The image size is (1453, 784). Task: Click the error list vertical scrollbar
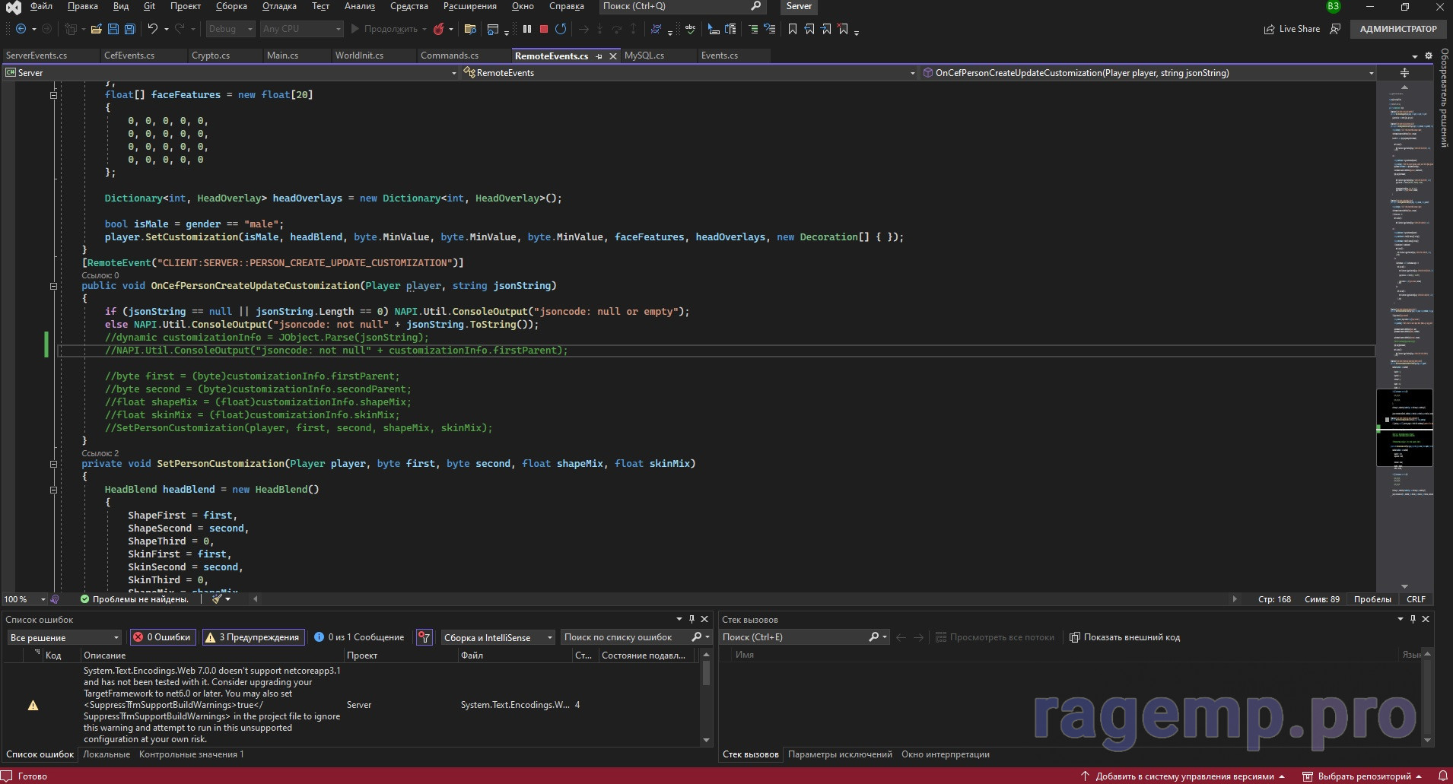706,696
